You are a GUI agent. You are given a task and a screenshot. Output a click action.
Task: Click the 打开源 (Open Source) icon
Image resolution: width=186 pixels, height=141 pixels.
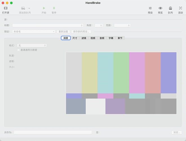[6, 8]
